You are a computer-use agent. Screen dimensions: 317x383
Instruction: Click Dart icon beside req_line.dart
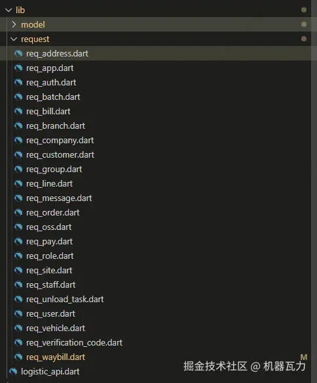pyautogui.click(x=18, y=183)
